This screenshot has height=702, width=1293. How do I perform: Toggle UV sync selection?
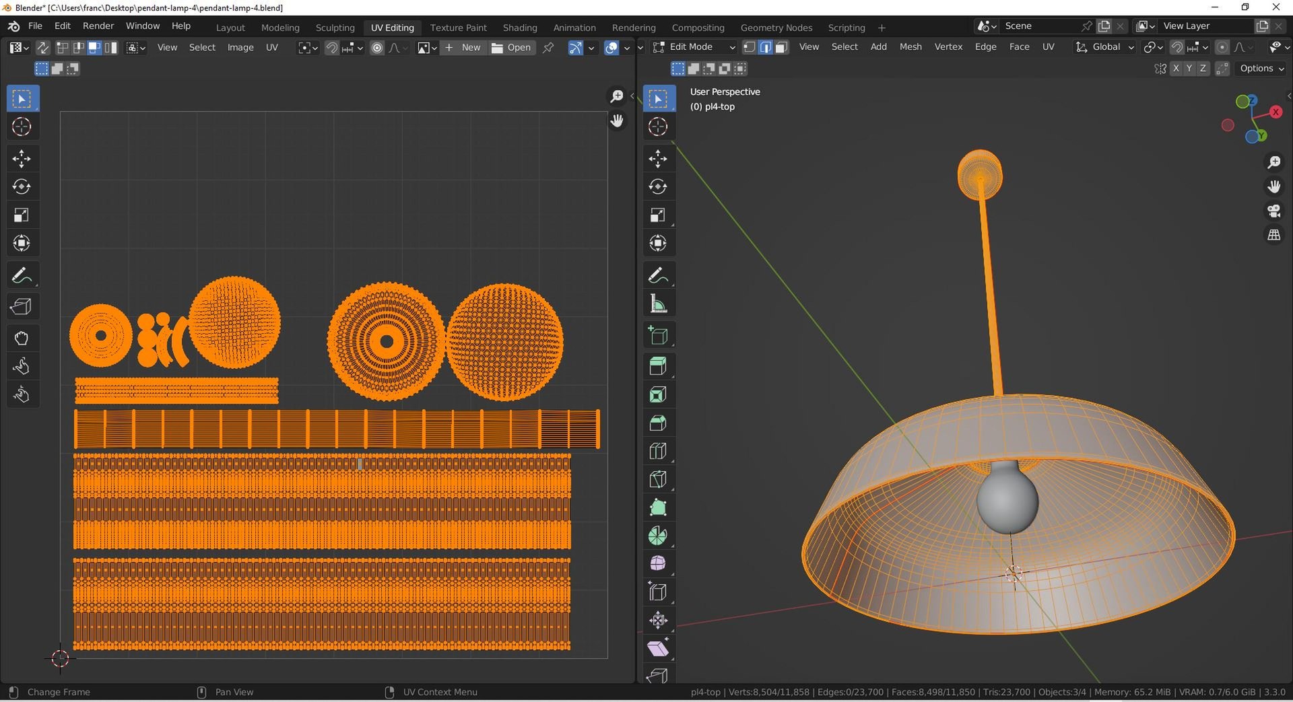coord(42,48)
